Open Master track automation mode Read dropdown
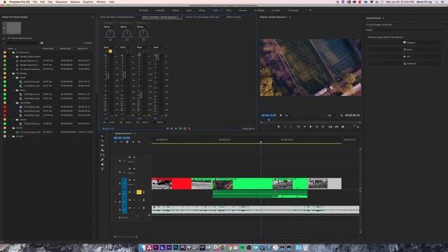The width and height of the screenshot is (448, 252). [160, 47]
